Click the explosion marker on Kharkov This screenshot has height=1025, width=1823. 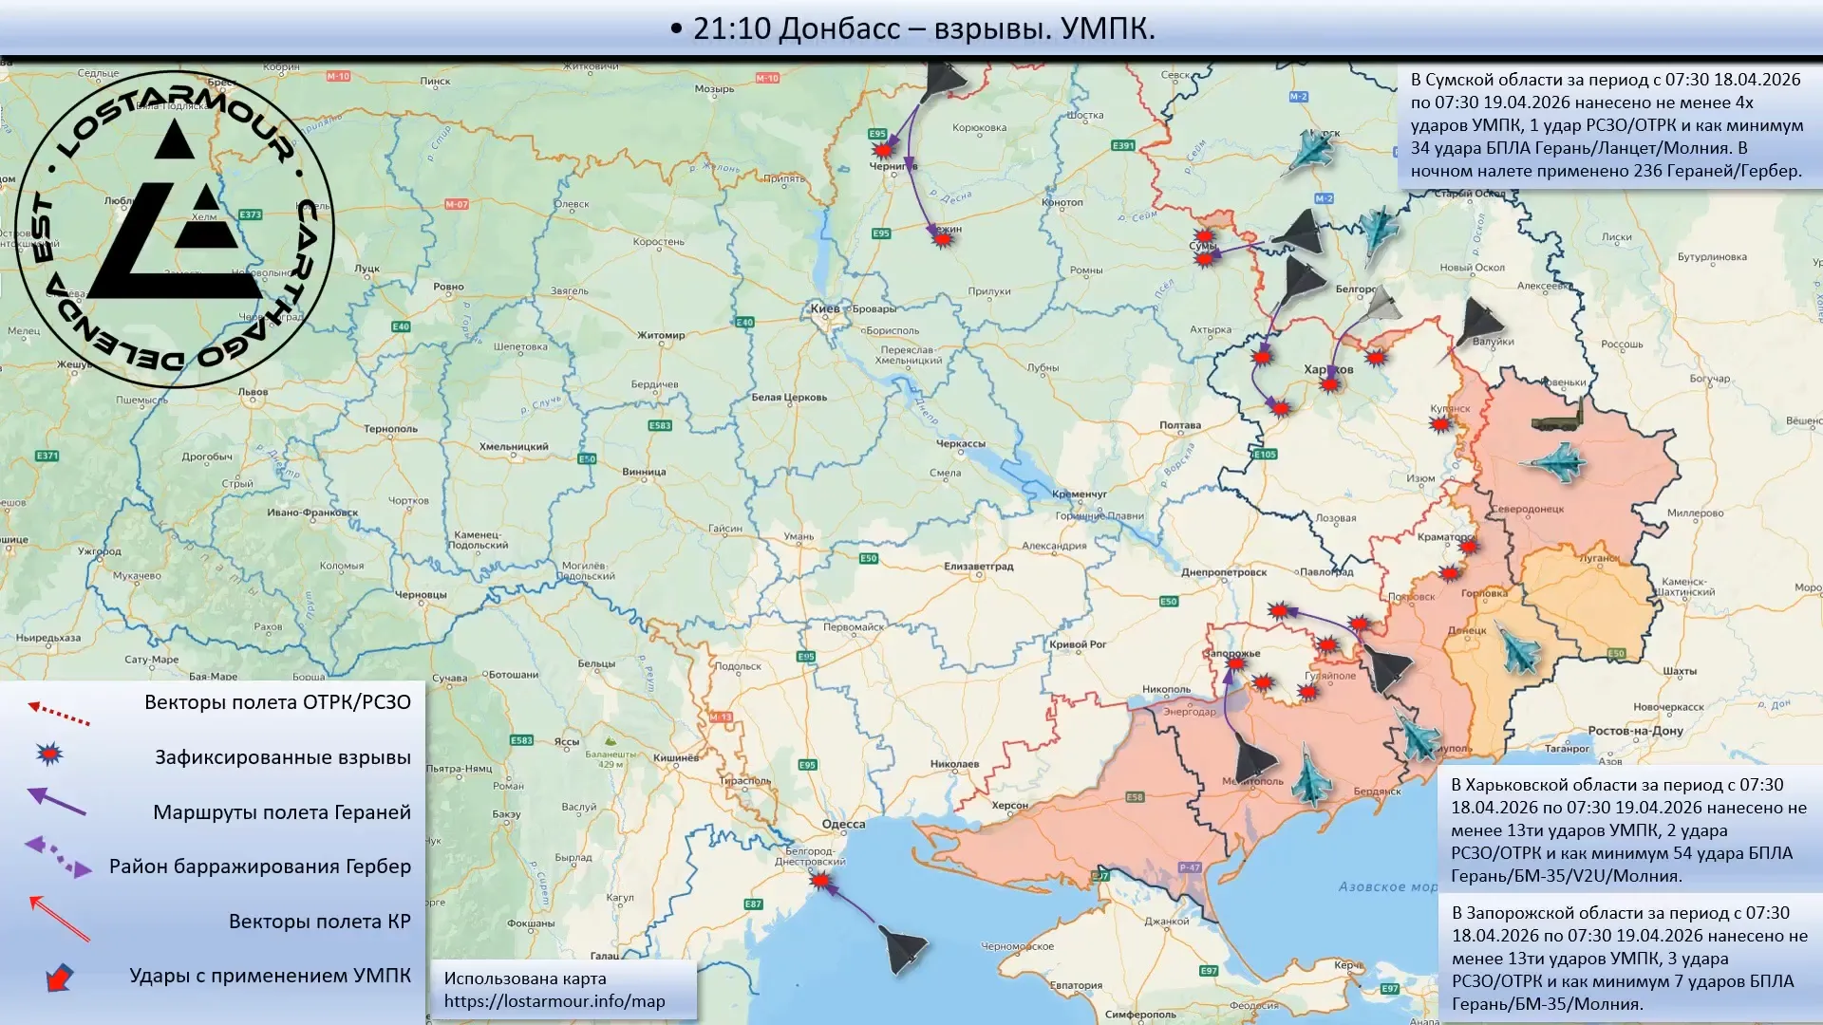point(1330,383)
